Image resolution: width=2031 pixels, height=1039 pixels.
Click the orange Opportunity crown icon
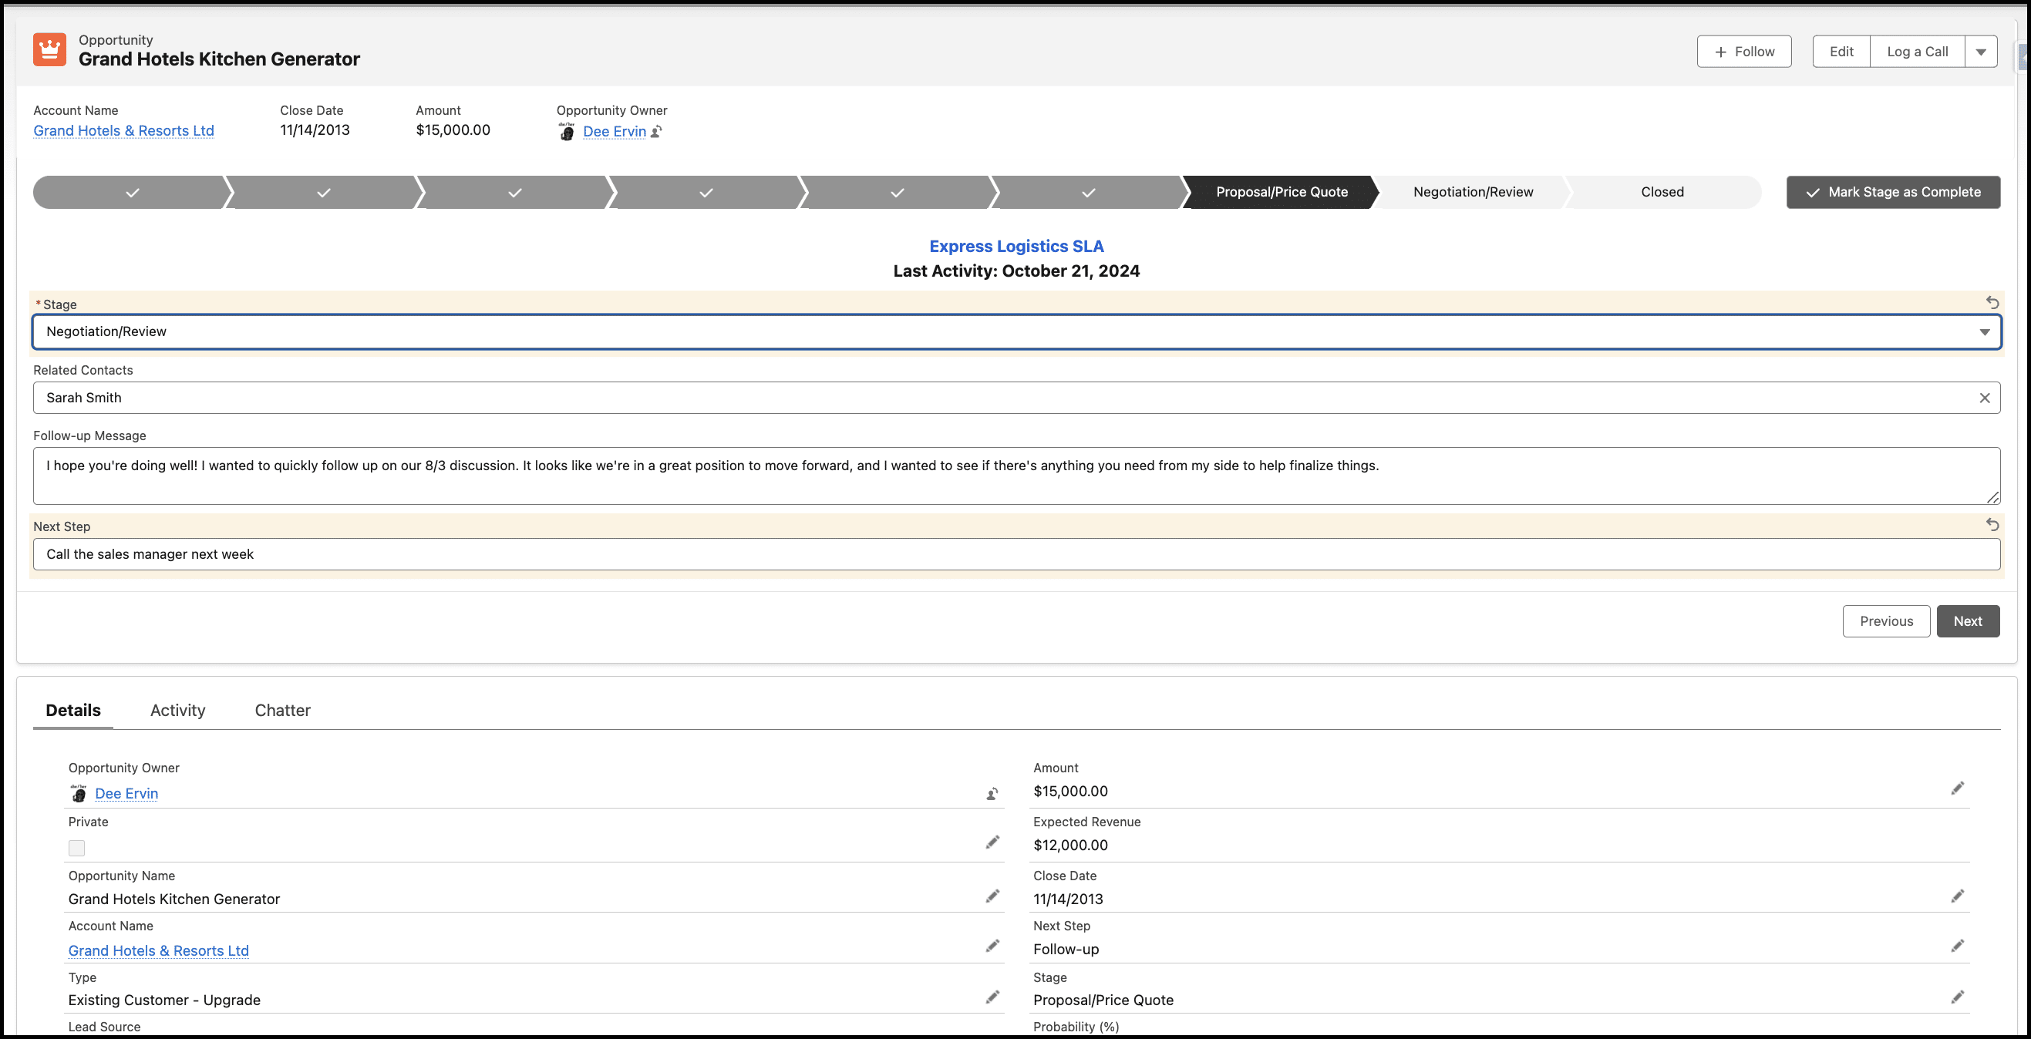click(49, 49)
